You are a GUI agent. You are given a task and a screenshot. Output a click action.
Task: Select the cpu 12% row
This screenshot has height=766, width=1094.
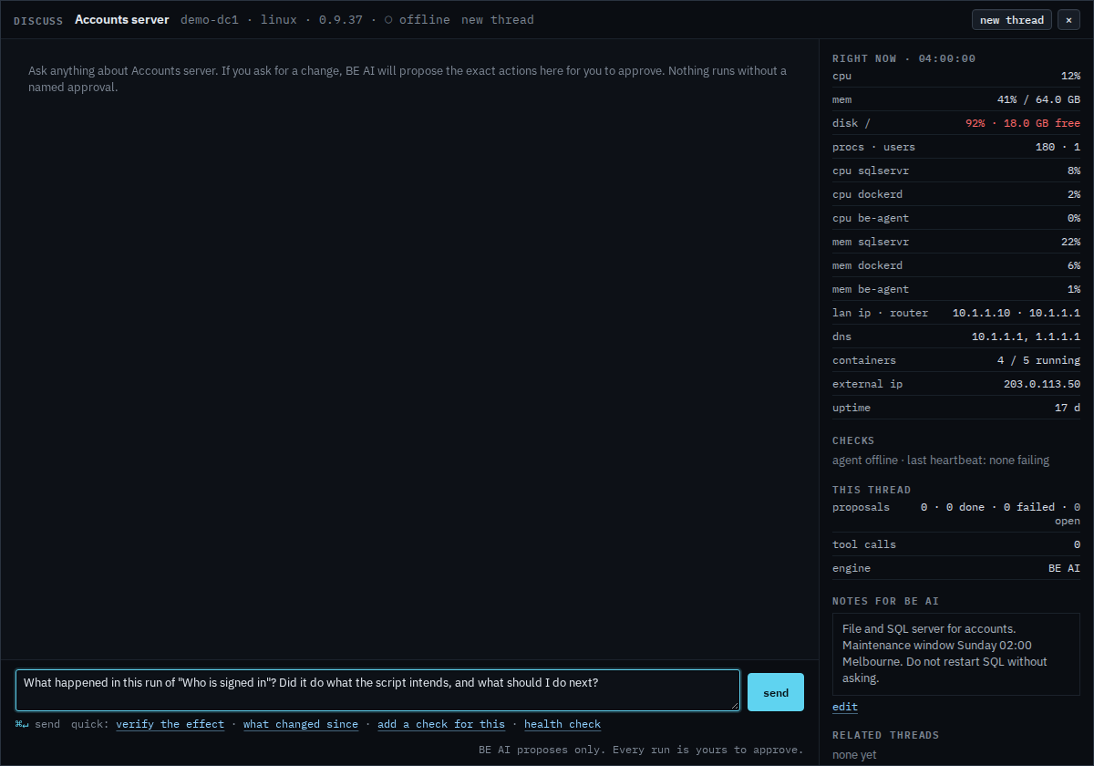[956, 76]
